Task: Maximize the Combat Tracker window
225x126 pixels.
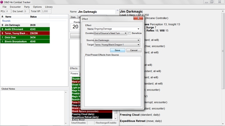Action: pyautogui.click(x=212, y=2)
